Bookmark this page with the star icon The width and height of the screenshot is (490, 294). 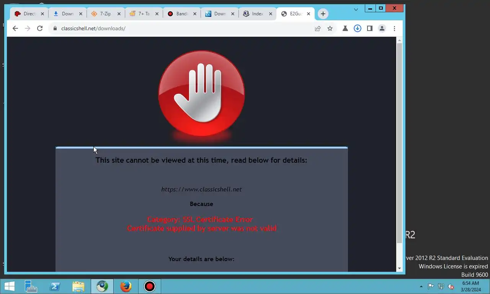330,28
